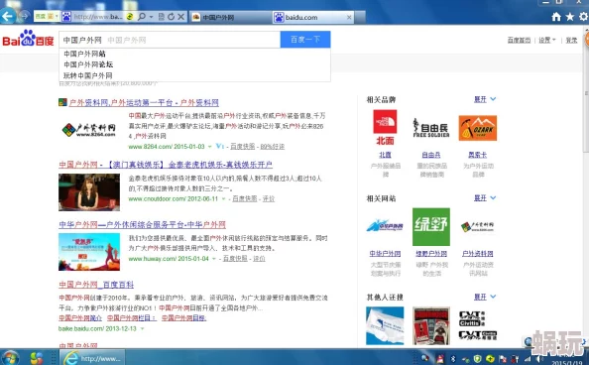The image size is (589, 365).
Task: Select the suggestion 中国户外网论坛
Action: (x=88, y=64)
